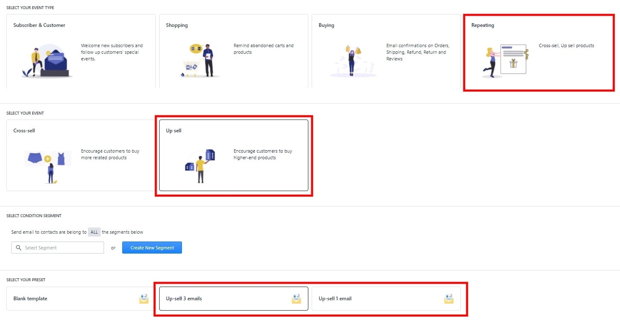Pick the Up-sell 1 email preset
Viewport: 620px width, 323px height.
pos(379,299)
